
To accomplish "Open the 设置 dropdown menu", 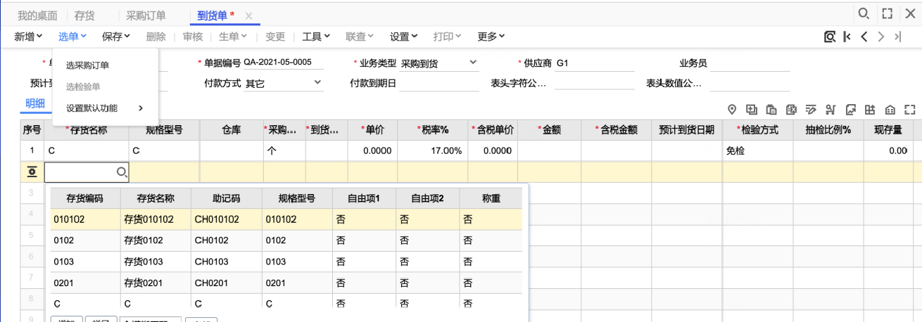I will pos(404,37).
